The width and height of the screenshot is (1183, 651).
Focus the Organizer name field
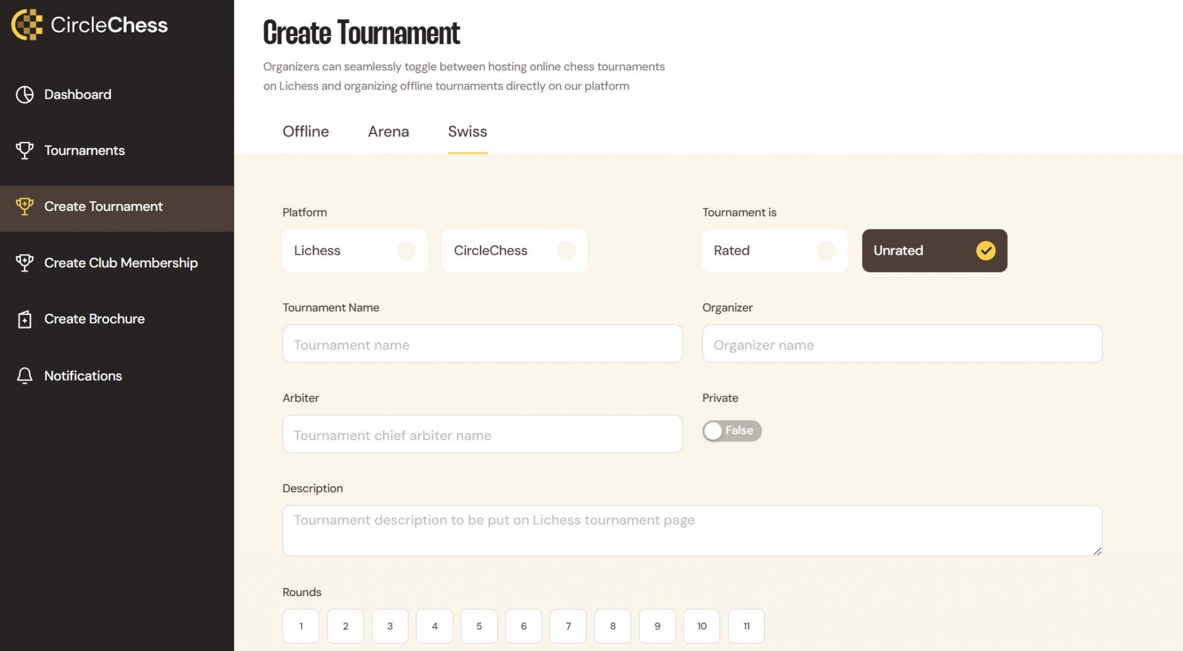click(x=902, y=344)
